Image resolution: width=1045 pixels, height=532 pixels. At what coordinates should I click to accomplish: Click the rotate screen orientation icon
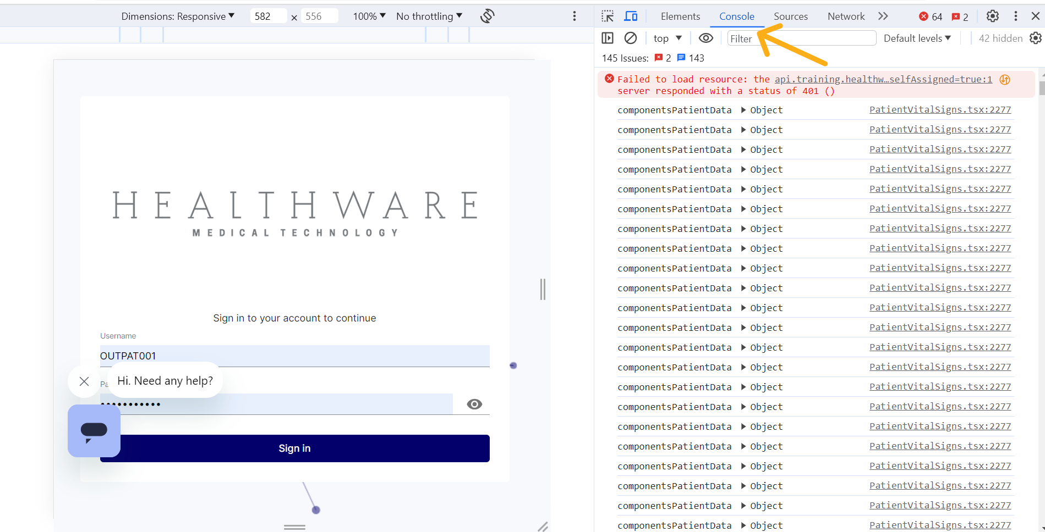(x=487, y=16)
